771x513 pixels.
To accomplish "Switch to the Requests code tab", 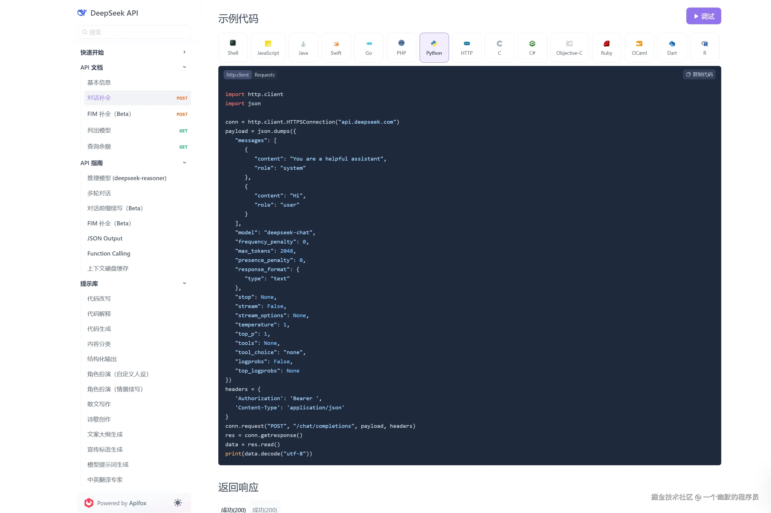I will click(264, 75).
